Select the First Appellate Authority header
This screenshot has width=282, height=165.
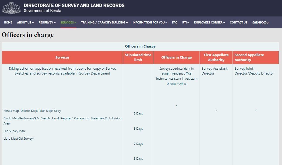coord(216,57)
